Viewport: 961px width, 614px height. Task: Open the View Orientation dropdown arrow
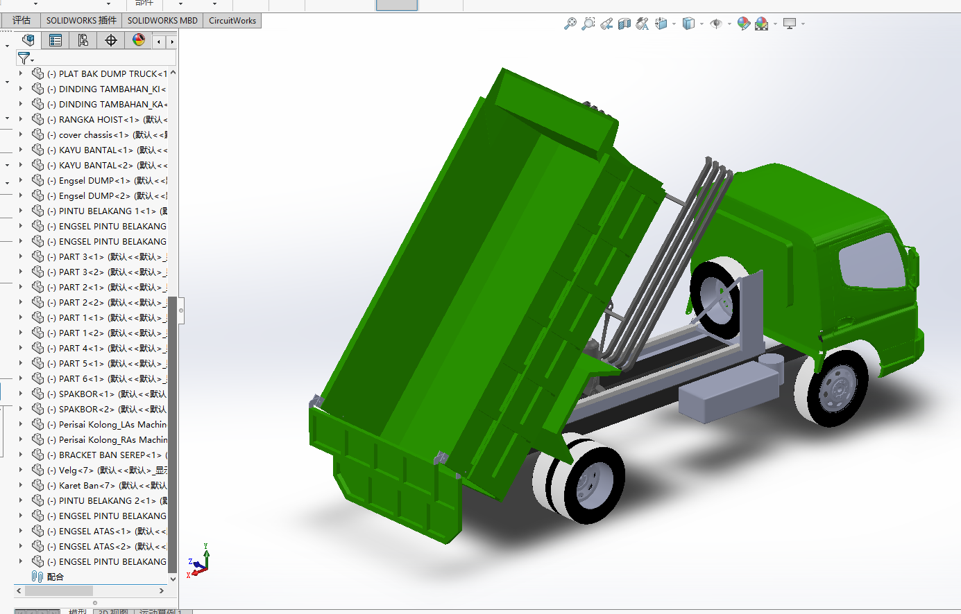674,24
